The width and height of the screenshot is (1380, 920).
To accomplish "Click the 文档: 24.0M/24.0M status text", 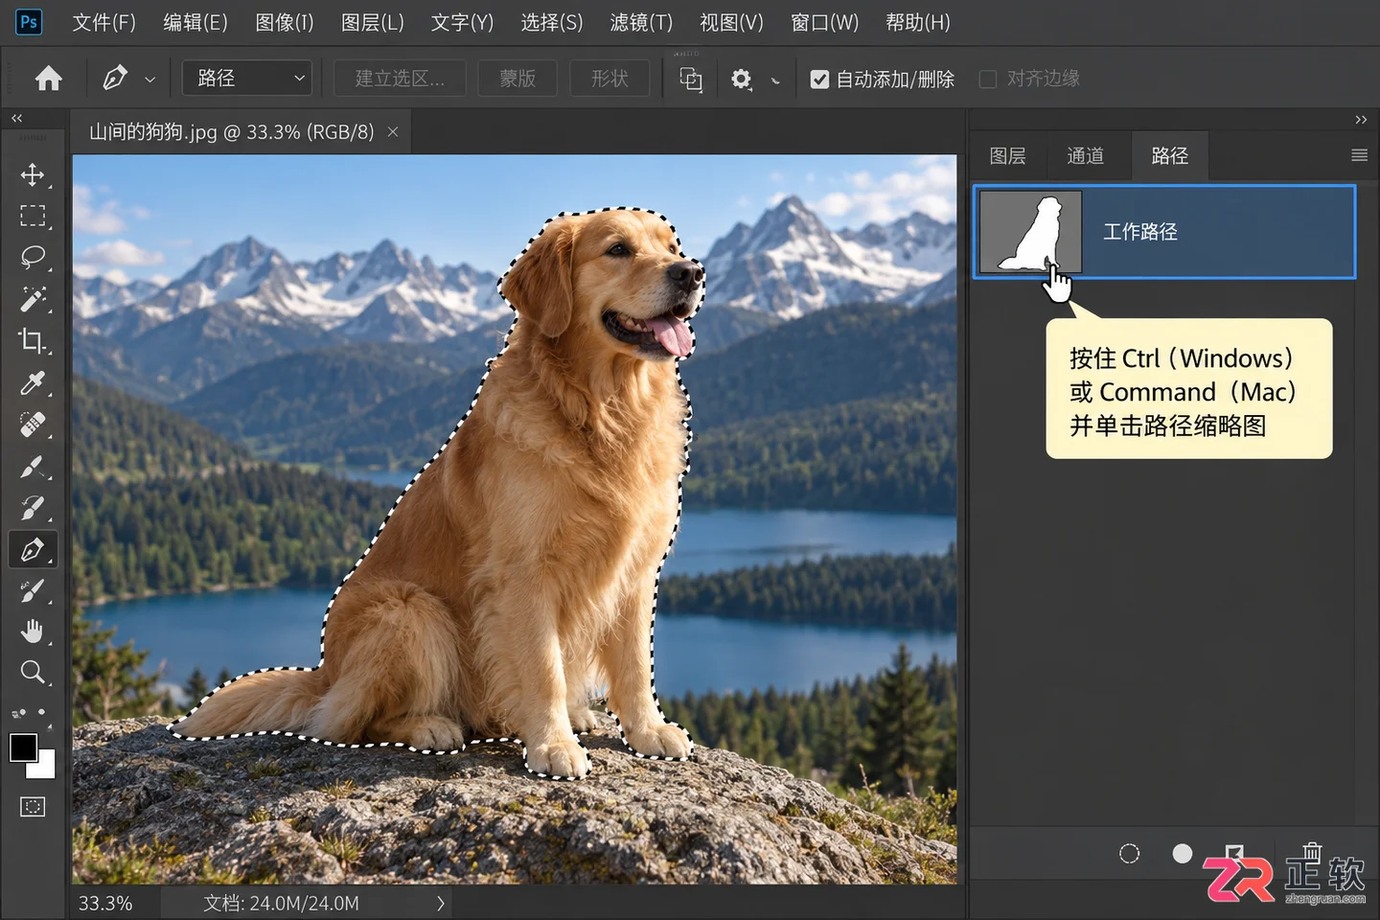I will [x=281, y=903].
